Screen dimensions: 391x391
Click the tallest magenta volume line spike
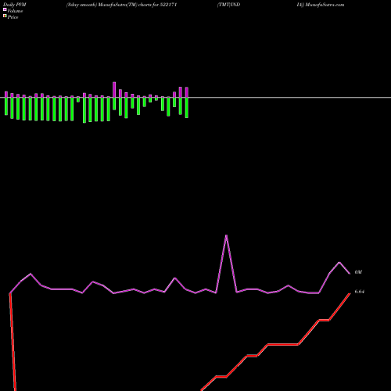(226, 235)
